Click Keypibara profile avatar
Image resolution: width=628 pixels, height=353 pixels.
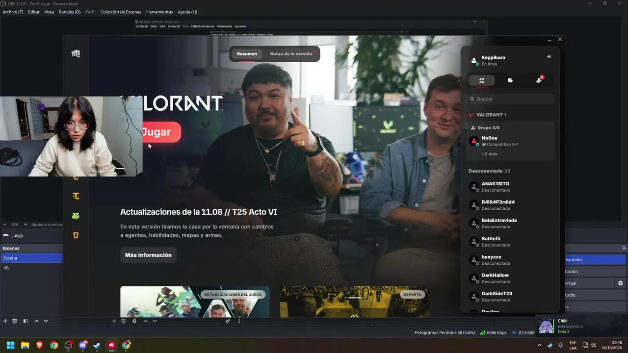474,61
